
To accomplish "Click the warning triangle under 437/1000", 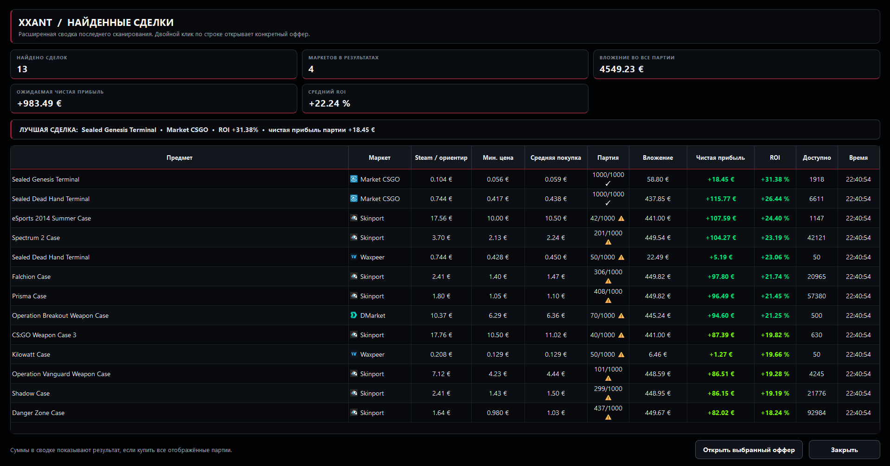I will click(608, 417).
